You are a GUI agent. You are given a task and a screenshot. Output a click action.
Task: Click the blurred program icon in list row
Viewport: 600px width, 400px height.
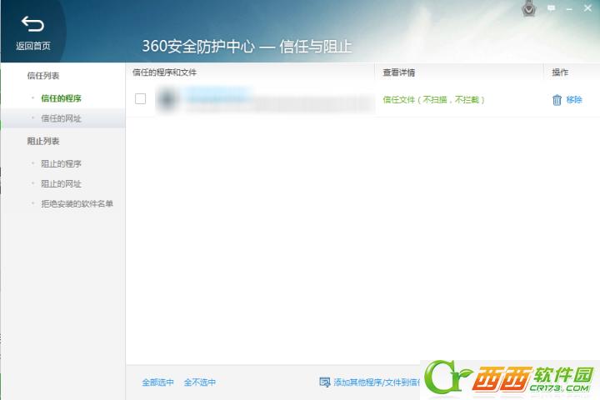(167, 99)
